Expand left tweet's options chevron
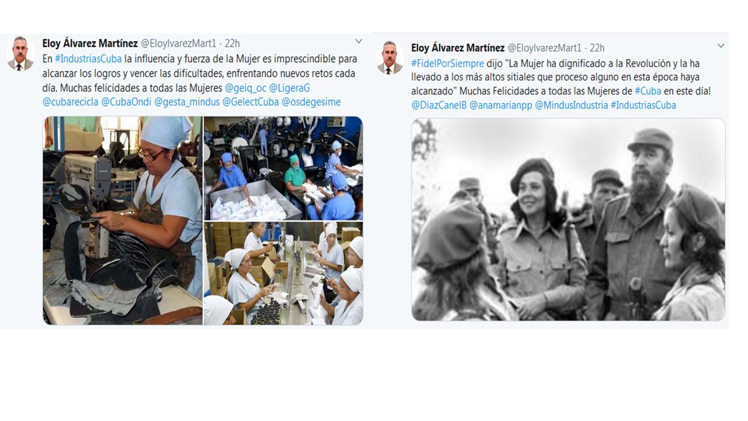The width and height of the screenshot is (748, 421). 358,42
